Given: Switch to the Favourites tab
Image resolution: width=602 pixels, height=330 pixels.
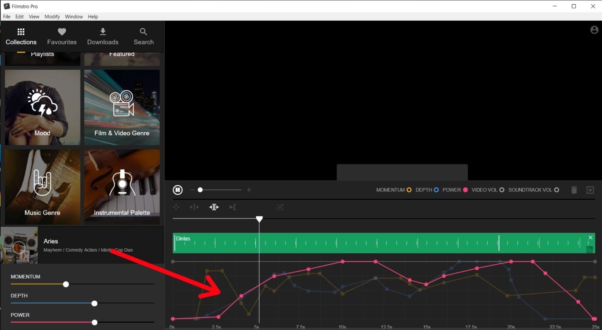Looking at the screenshot, I should tap(62, 36).
